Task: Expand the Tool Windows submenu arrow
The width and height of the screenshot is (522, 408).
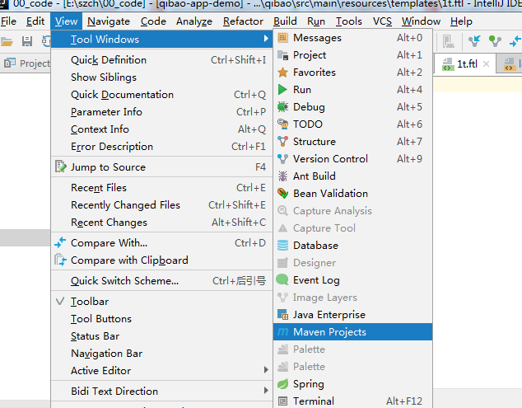Action: [x=266, y=39]
